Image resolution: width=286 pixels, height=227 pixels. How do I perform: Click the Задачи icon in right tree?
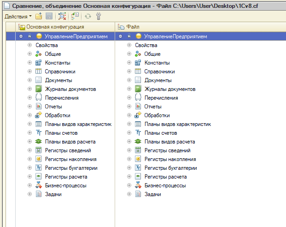click(138, 194)
